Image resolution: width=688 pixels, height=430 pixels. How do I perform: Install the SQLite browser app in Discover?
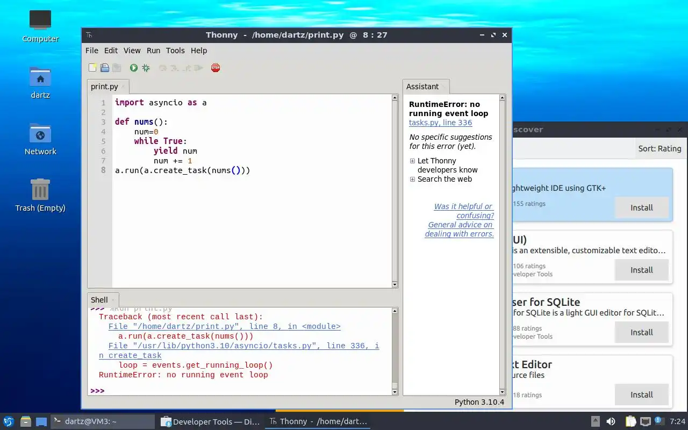pos(642,332)
